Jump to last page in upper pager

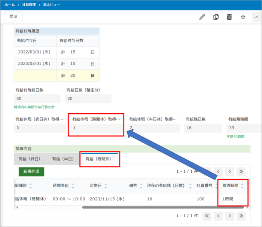click(241, 171)
